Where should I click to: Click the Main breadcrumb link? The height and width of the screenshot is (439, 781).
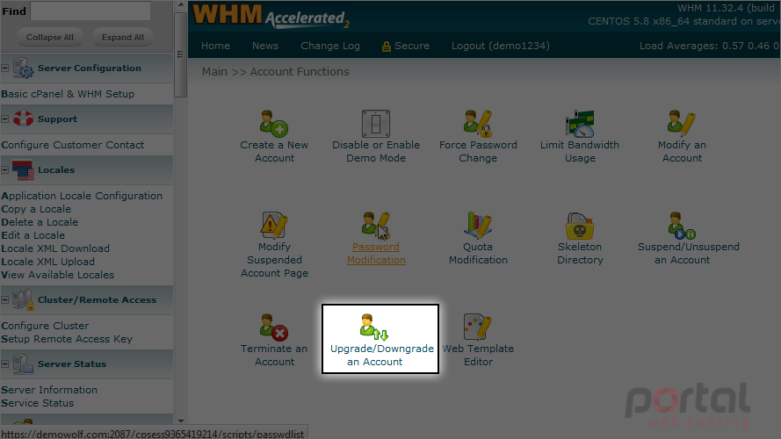pyautogui.click(x=214, y=72)
